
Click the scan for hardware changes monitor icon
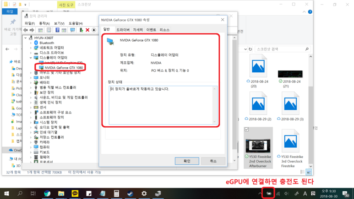tap(72, 30)
